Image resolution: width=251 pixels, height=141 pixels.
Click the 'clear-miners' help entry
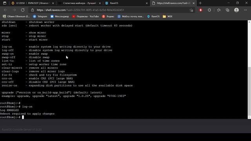pos(12,68)
